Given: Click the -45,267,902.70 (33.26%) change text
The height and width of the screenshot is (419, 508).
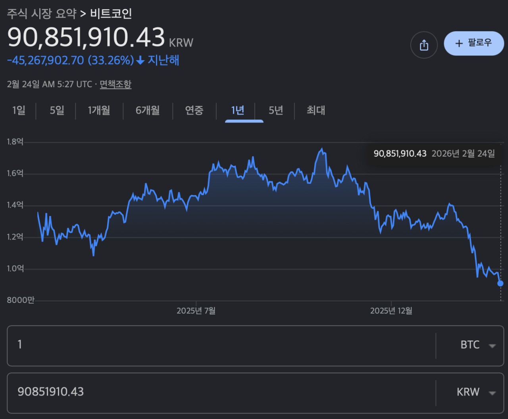Looking at the screenshot, I should (x=71, y=60).
